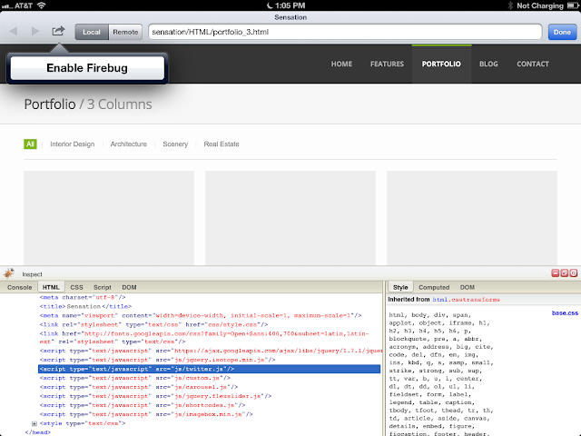Go back with the left arrow
The image size is (581, 436).
tap(14, 32)
